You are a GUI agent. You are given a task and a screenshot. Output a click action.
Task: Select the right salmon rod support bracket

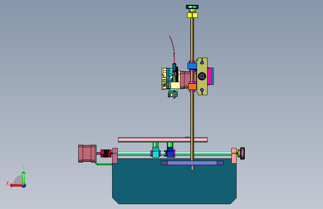click(234, 156)
